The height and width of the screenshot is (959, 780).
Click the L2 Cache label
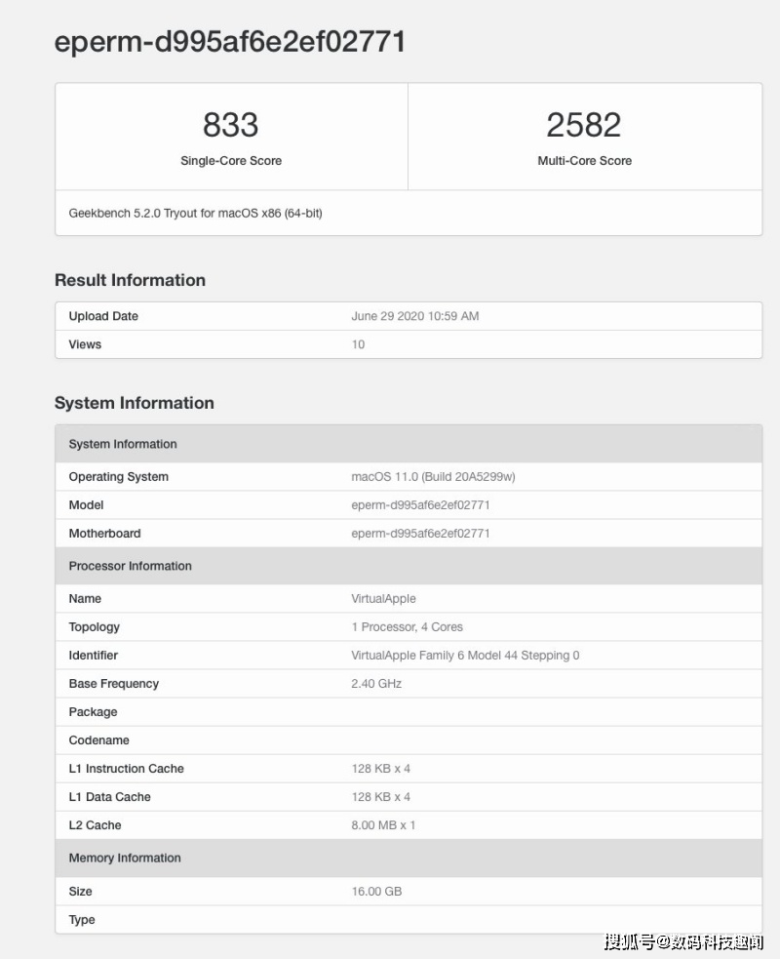95,825
